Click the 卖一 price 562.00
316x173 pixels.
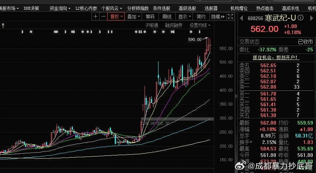(x=268, y=87)
